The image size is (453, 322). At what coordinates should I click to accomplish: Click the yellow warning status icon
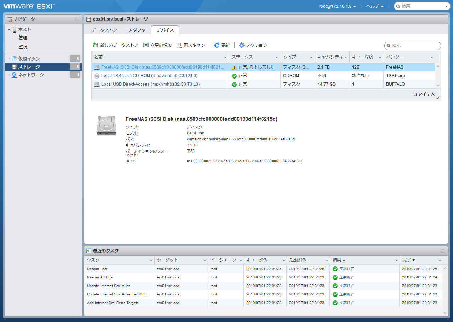(x=234, y=67)
